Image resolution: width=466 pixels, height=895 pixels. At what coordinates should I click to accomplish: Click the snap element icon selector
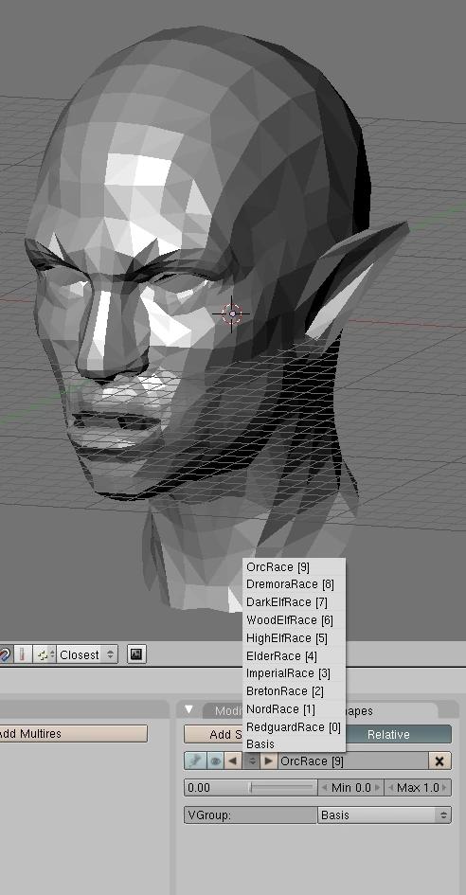44,654
